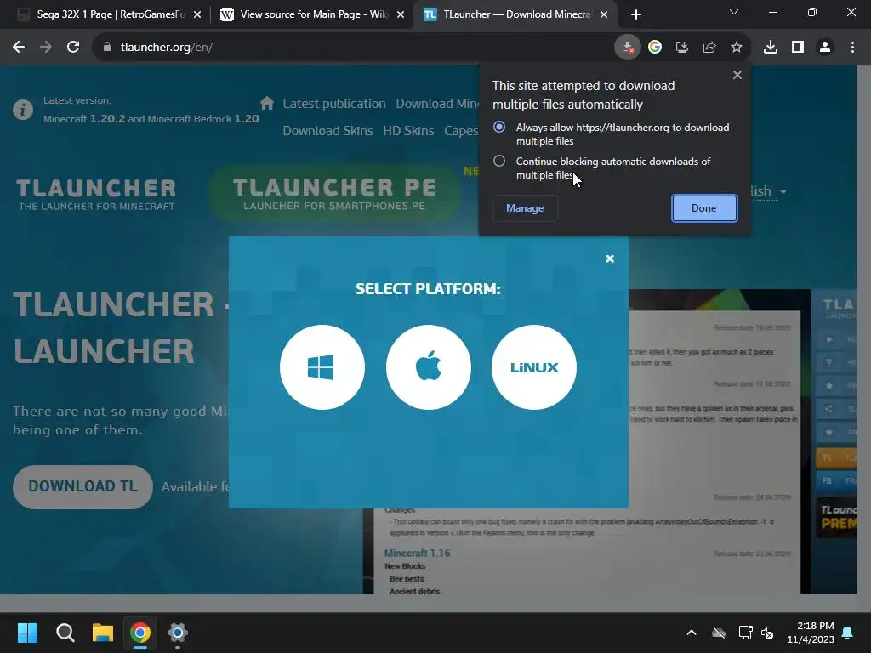Screen dimensions: 871x653
Task: Go back with browser back arrow
Action: click(x=19, y=48)
